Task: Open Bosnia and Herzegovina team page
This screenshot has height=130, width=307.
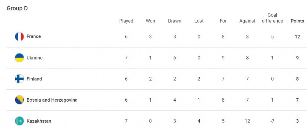Action: 52,100
